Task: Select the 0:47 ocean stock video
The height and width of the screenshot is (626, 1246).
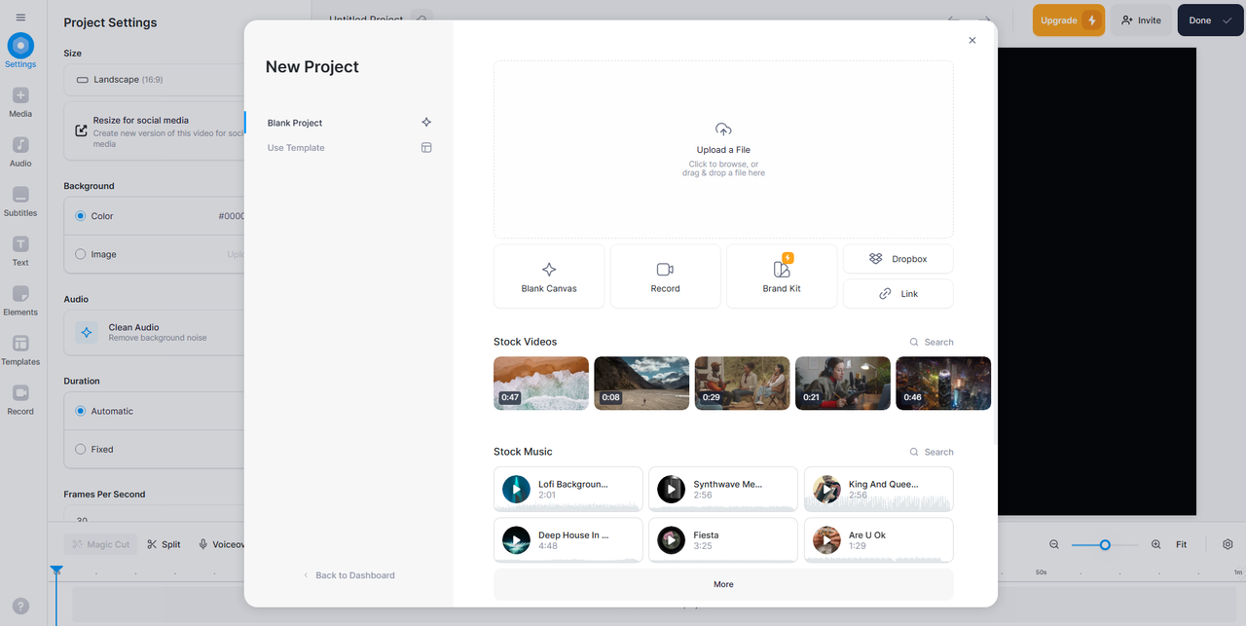Action: [541, 383]
